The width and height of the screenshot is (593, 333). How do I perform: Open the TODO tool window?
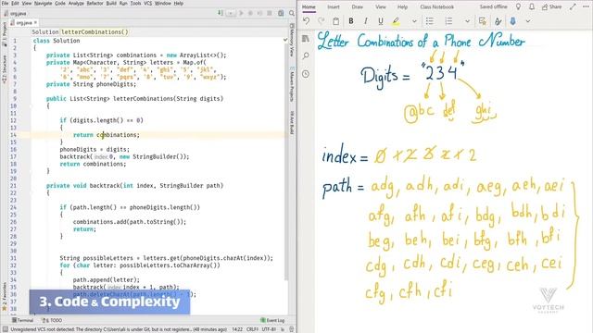pos(52,320)
